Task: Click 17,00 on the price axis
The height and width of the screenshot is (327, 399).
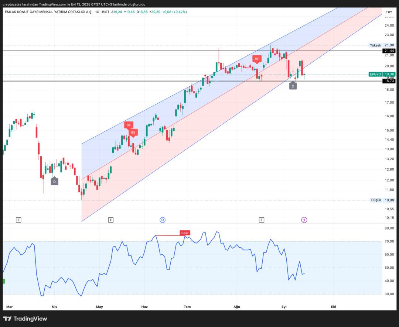Action: click(389, 103)
